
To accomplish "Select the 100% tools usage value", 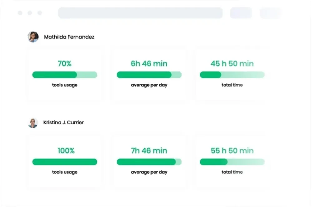I will (x=66, y=150).
